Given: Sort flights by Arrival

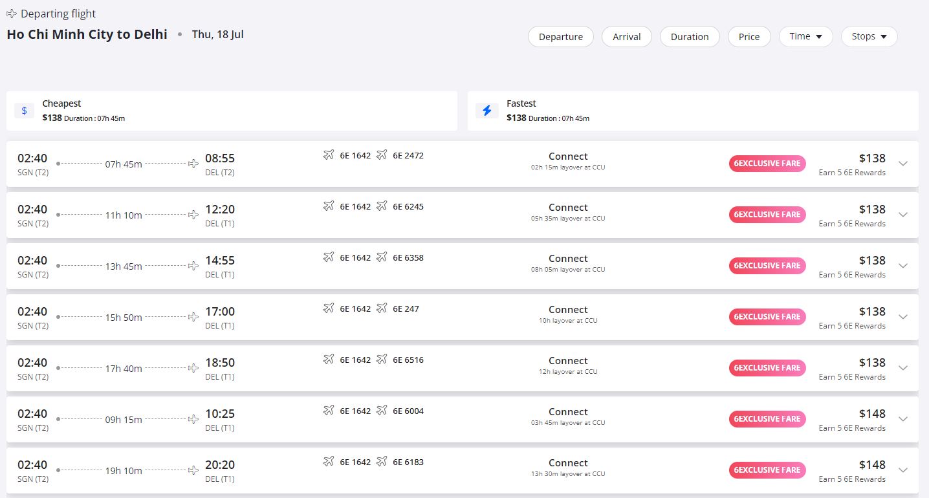Looking at the screenshot, I should click(x=627, y=37).
